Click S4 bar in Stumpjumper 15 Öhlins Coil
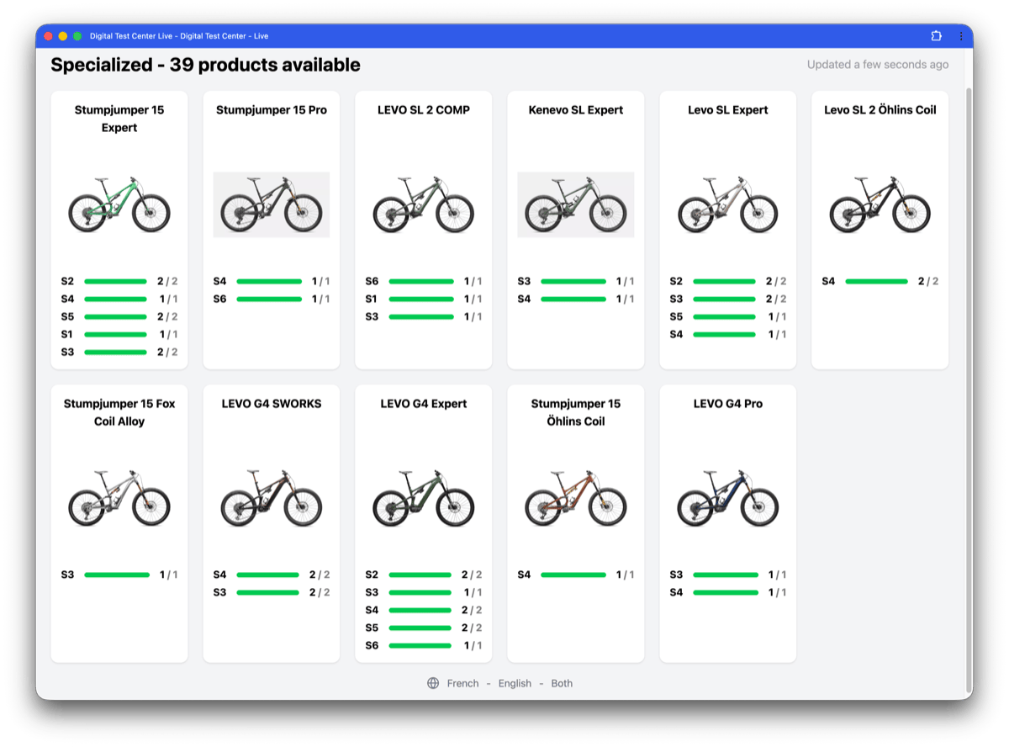 573,575
